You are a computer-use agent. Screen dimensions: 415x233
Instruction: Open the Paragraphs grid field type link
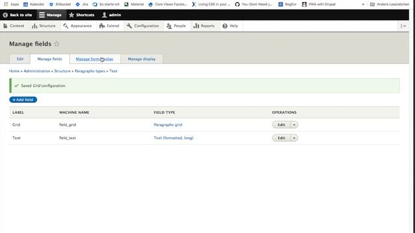pyautogui.click(x=168, y=125)
